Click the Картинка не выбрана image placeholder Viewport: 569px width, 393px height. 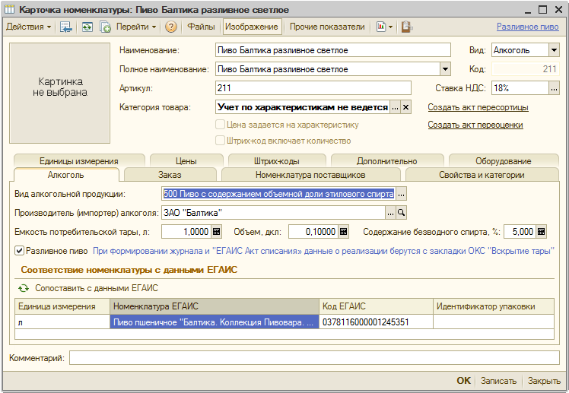click(x=60, y=93)
